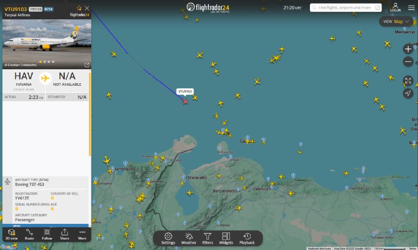Center map on my location
Viewport: 418px width, 250px height.
click(x=408, y=93)
